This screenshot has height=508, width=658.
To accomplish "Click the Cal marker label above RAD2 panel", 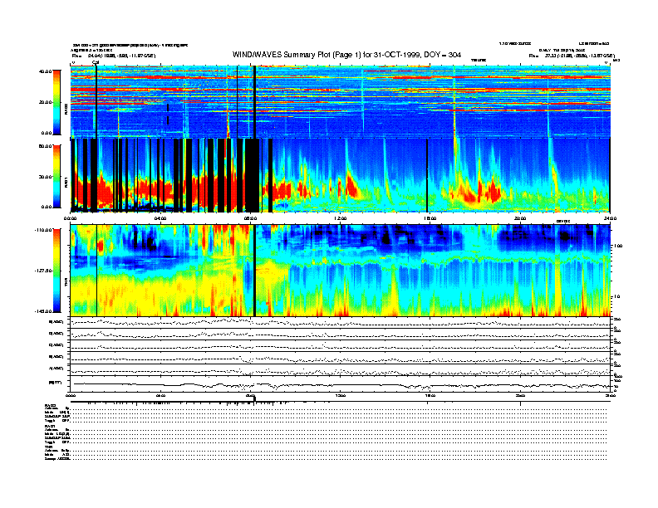I will [96, 62].
